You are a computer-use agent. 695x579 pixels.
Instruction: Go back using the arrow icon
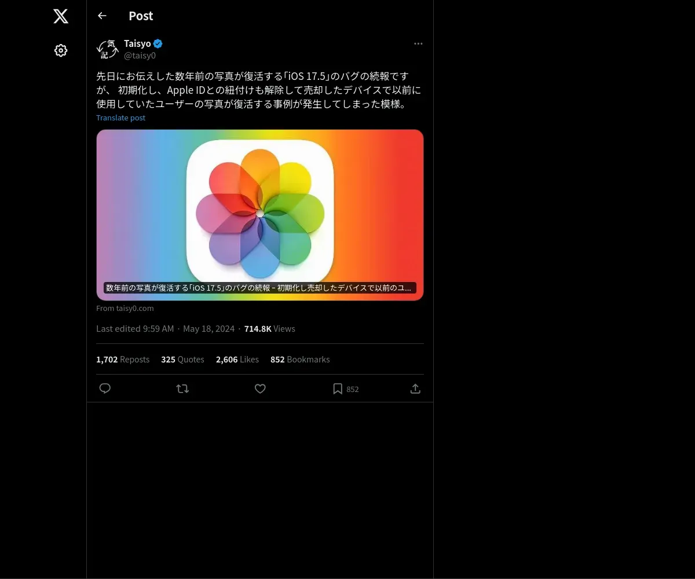[102, 16]
